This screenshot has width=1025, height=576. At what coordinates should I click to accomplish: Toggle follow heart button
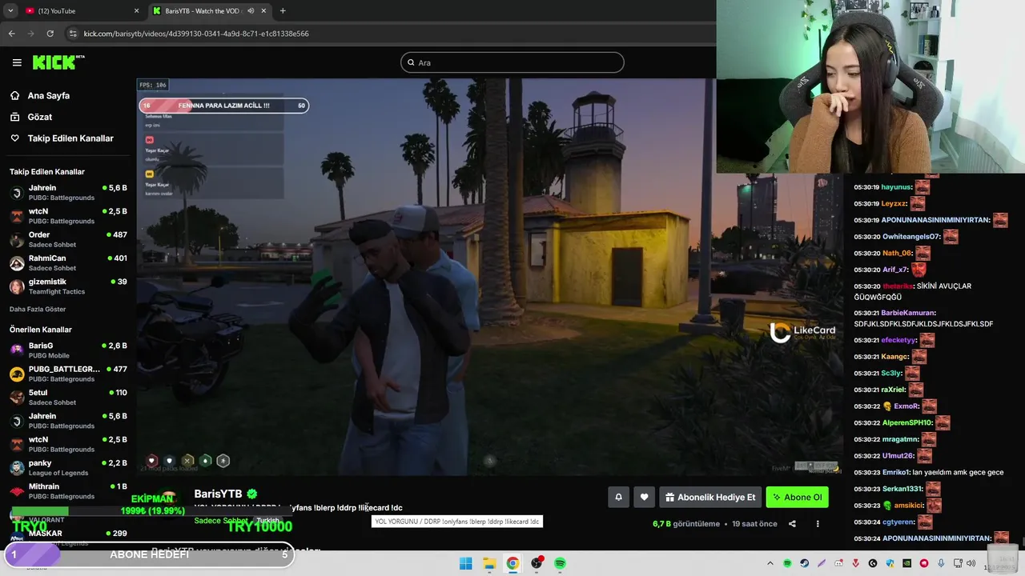coord(644,497)
